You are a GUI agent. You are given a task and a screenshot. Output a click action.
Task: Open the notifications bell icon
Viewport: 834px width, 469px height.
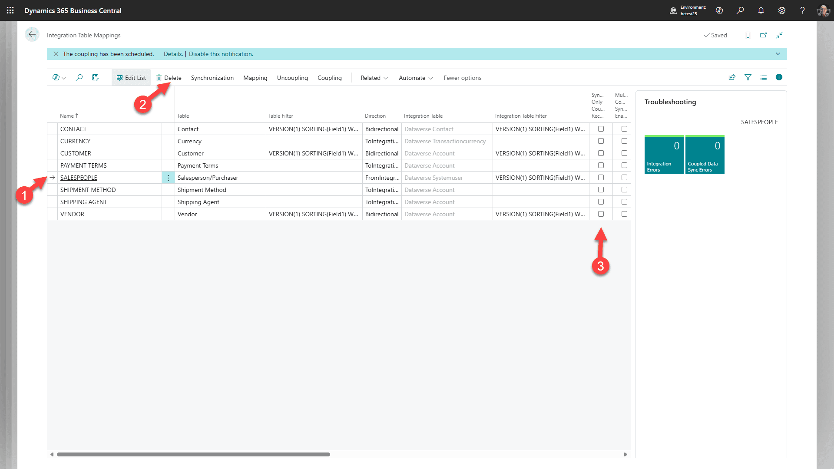coord(761,10)
